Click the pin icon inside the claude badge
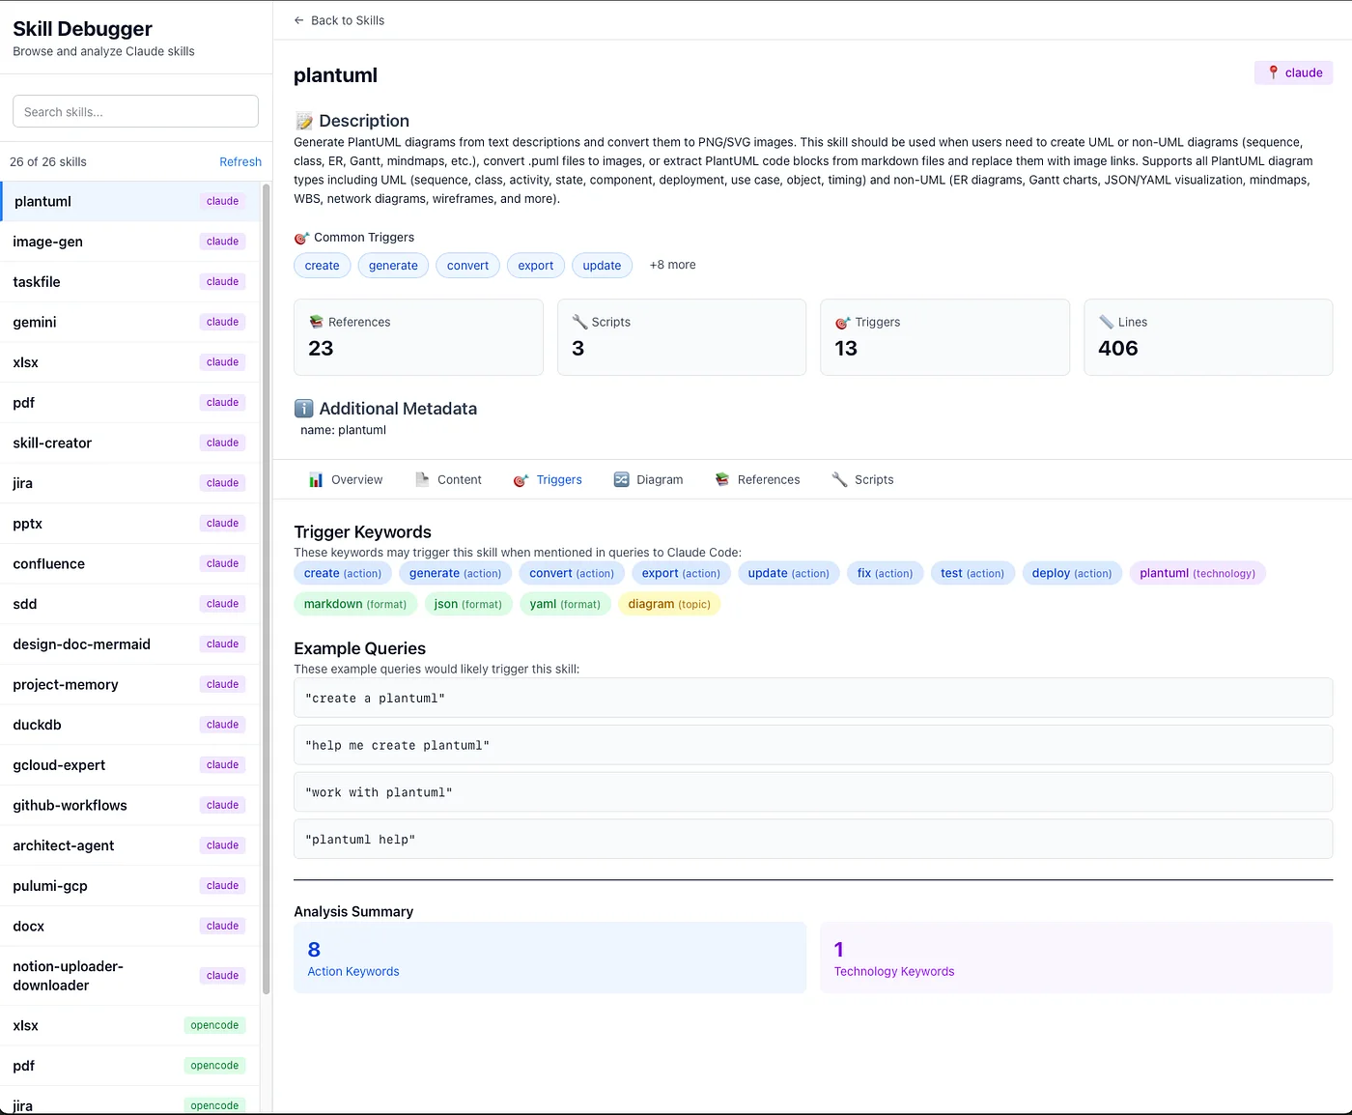Image resolution: width=1352 pixels, height=1115 pixels. pyautogui.click(x=1272, y=71)
